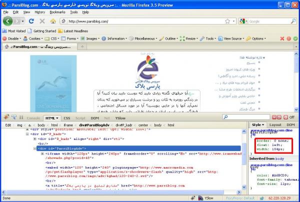Switch to Firebug Script tab
Image resolution: width=300 pixels, height=202 pixels.
[80, 118]
